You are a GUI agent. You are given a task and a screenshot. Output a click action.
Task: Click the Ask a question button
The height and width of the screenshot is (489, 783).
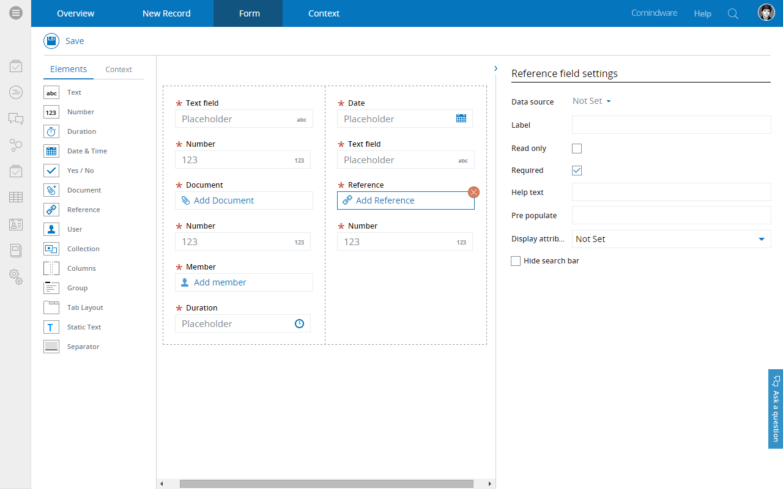click(x=775, y=408)
